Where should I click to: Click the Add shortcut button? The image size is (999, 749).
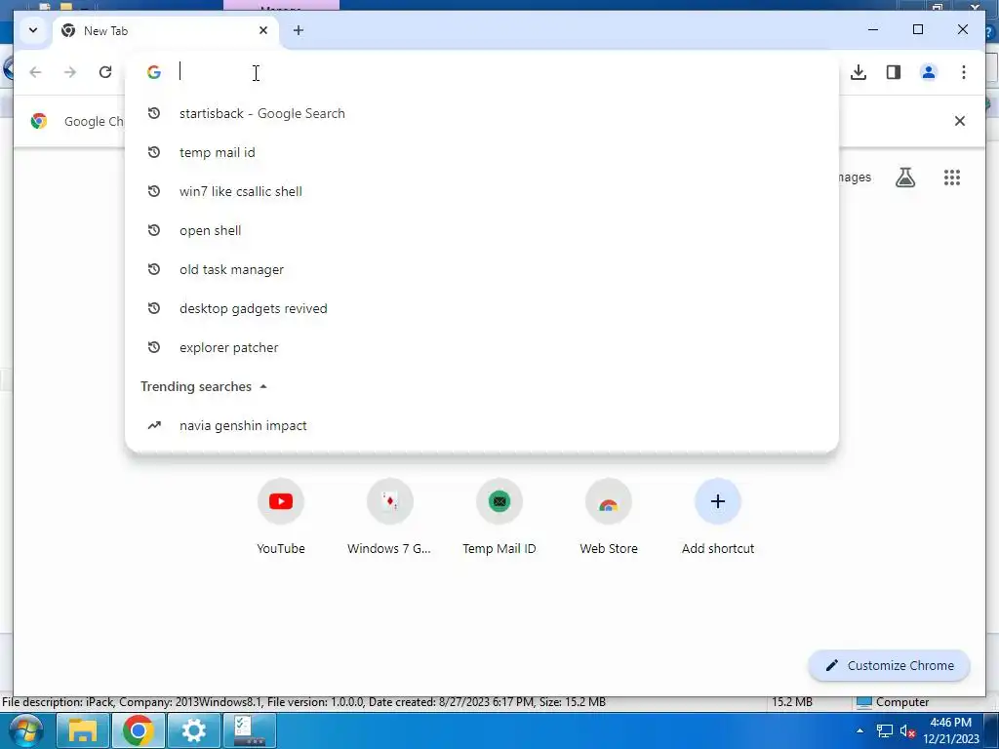coord(717,518)
